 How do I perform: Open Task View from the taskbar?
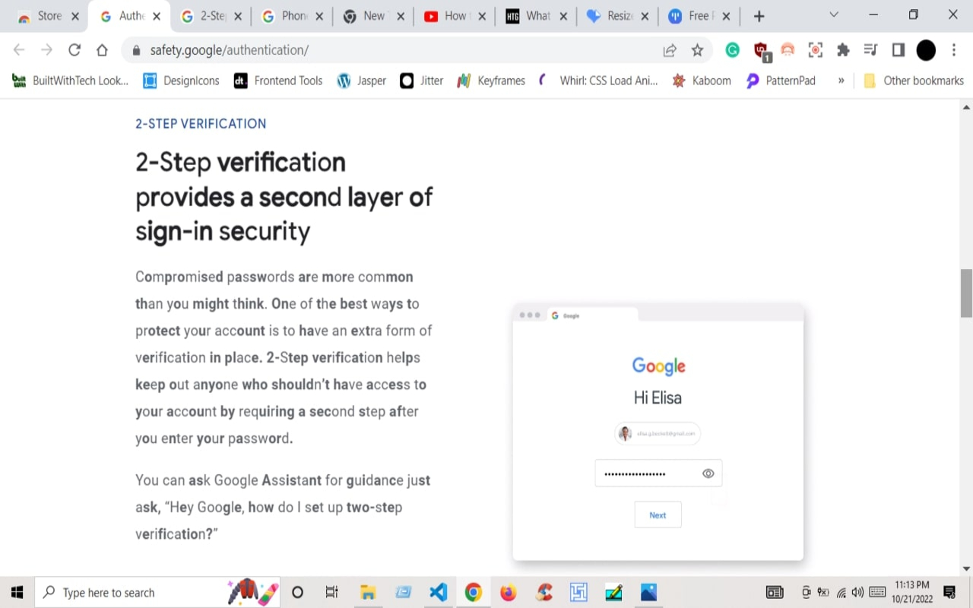[x=331, y=592]
